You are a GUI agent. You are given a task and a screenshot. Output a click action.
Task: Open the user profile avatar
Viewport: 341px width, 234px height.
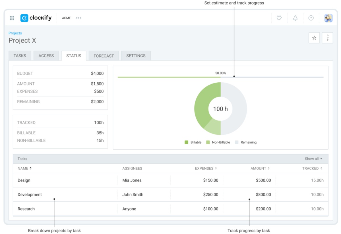(x=328, y=18)
